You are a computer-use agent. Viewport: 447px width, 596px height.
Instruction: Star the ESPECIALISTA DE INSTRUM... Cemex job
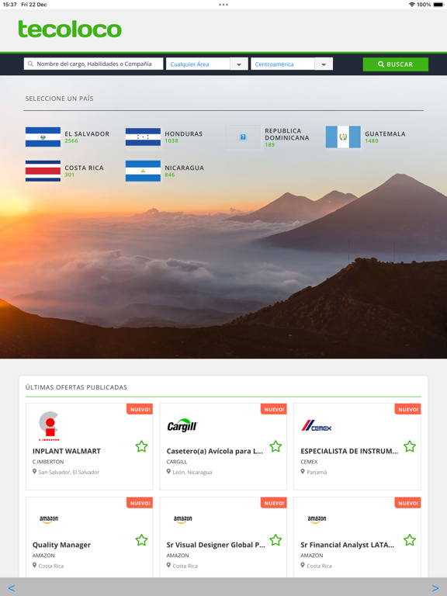pyautogui.click(x=410, y=446)
